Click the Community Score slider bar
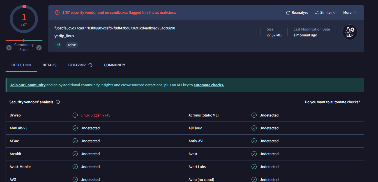 (24, 40)
